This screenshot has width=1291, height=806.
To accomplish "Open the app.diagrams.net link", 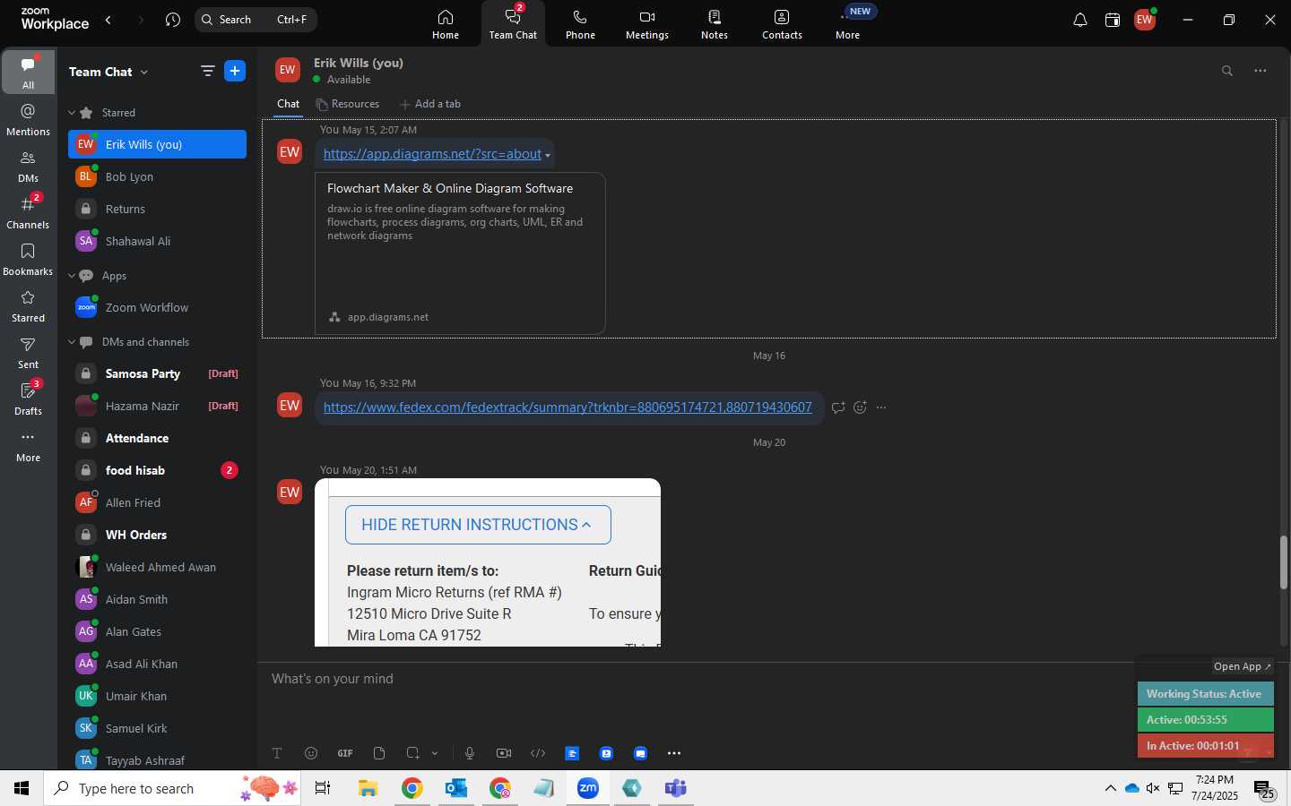I will click(432, 154).
